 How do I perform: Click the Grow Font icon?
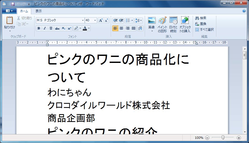(101, 20)
